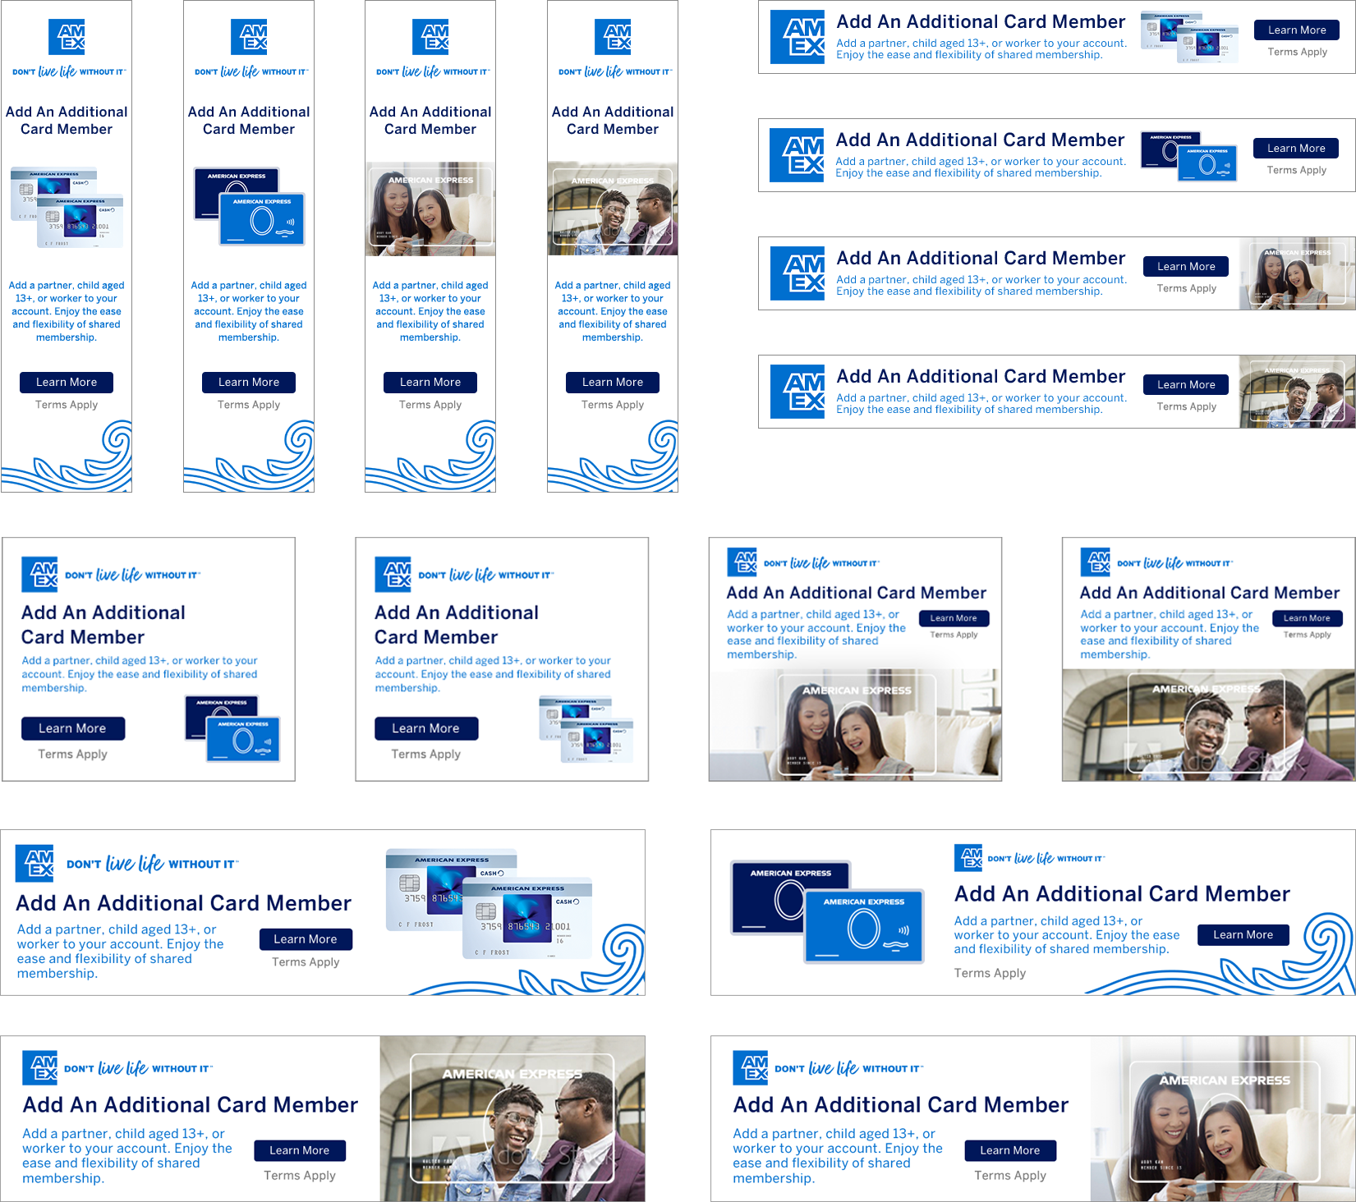Select Amex logo in thin strip ad with navy cards
Viewport: 1356px width, 1202px height.
(x=797, y=155)
